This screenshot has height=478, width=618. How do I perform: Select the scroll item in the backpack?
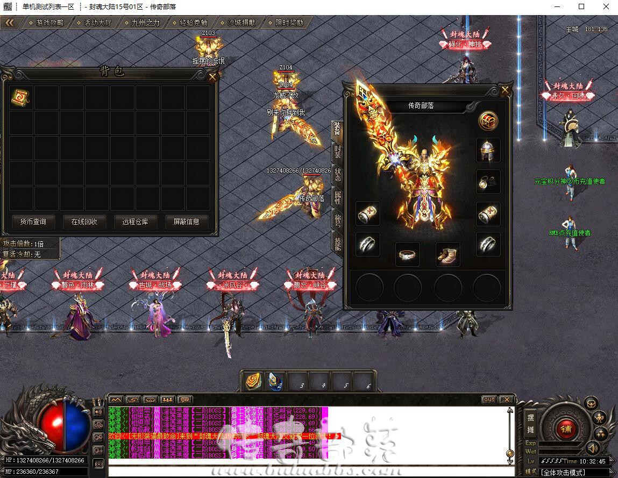20,97
